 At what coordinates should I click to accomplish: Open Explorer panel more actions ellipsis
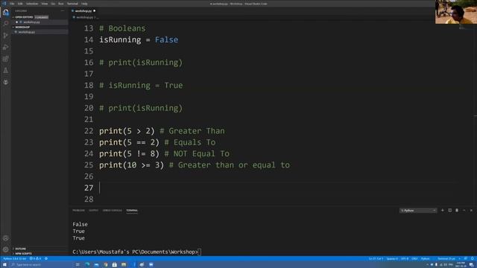63,10
